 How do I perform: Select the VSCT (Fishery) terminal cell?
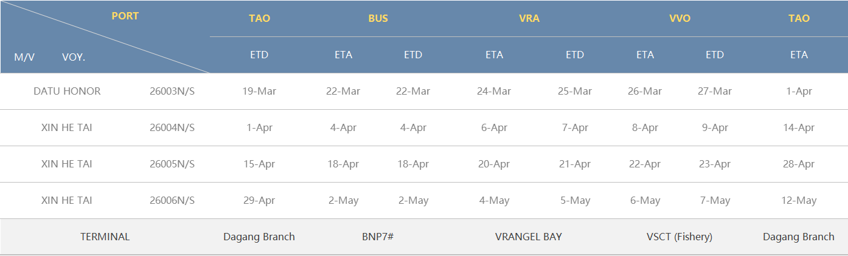click(679, 237)
